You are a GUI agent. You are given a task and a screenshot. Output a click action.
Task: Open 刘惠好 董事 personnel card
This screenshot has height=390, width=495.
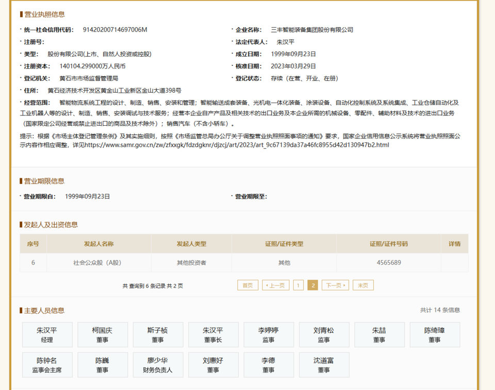(x=213, y=365)
